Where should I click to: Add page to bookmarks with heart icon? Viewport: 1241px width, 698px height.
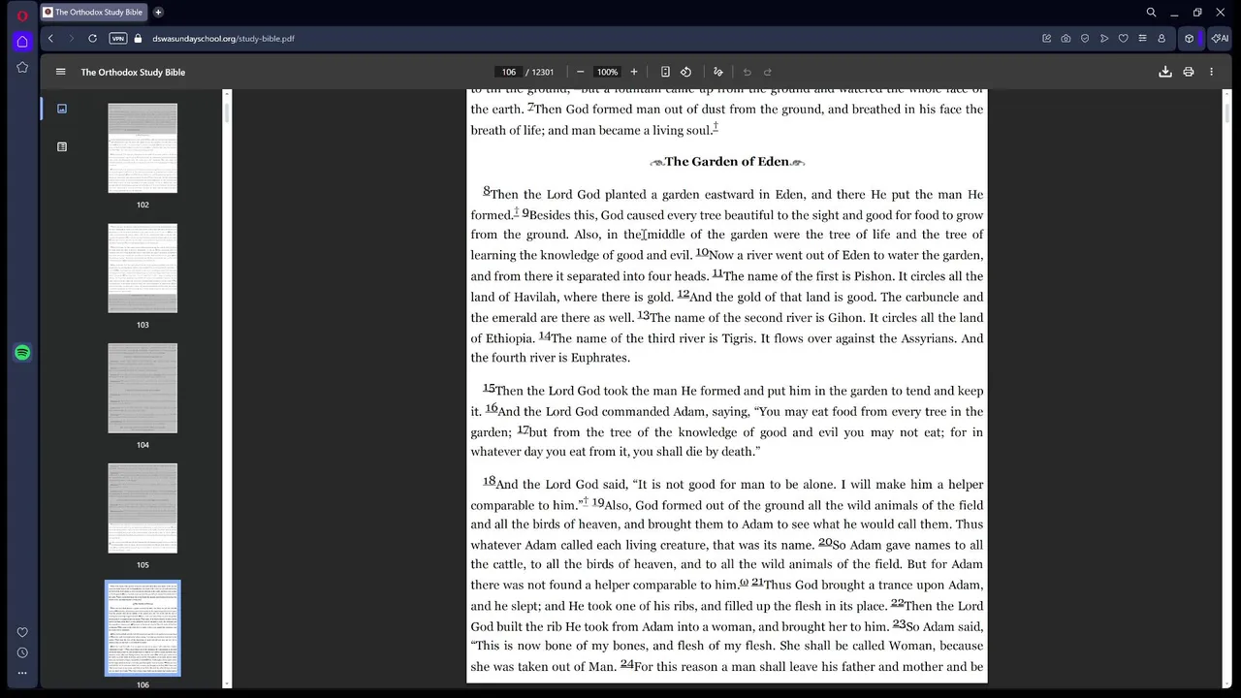[1123, 39]
